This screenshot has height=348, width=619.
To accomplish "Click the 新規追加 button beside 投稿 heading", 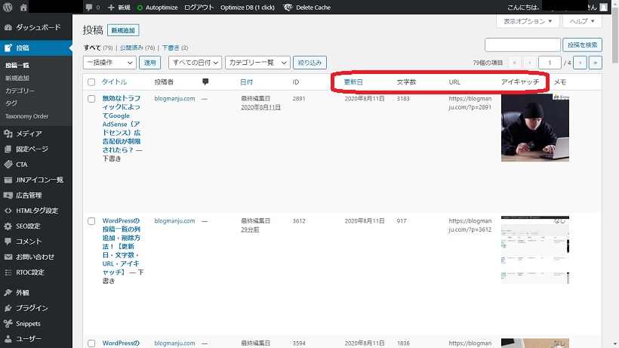I will pos(123,30).
